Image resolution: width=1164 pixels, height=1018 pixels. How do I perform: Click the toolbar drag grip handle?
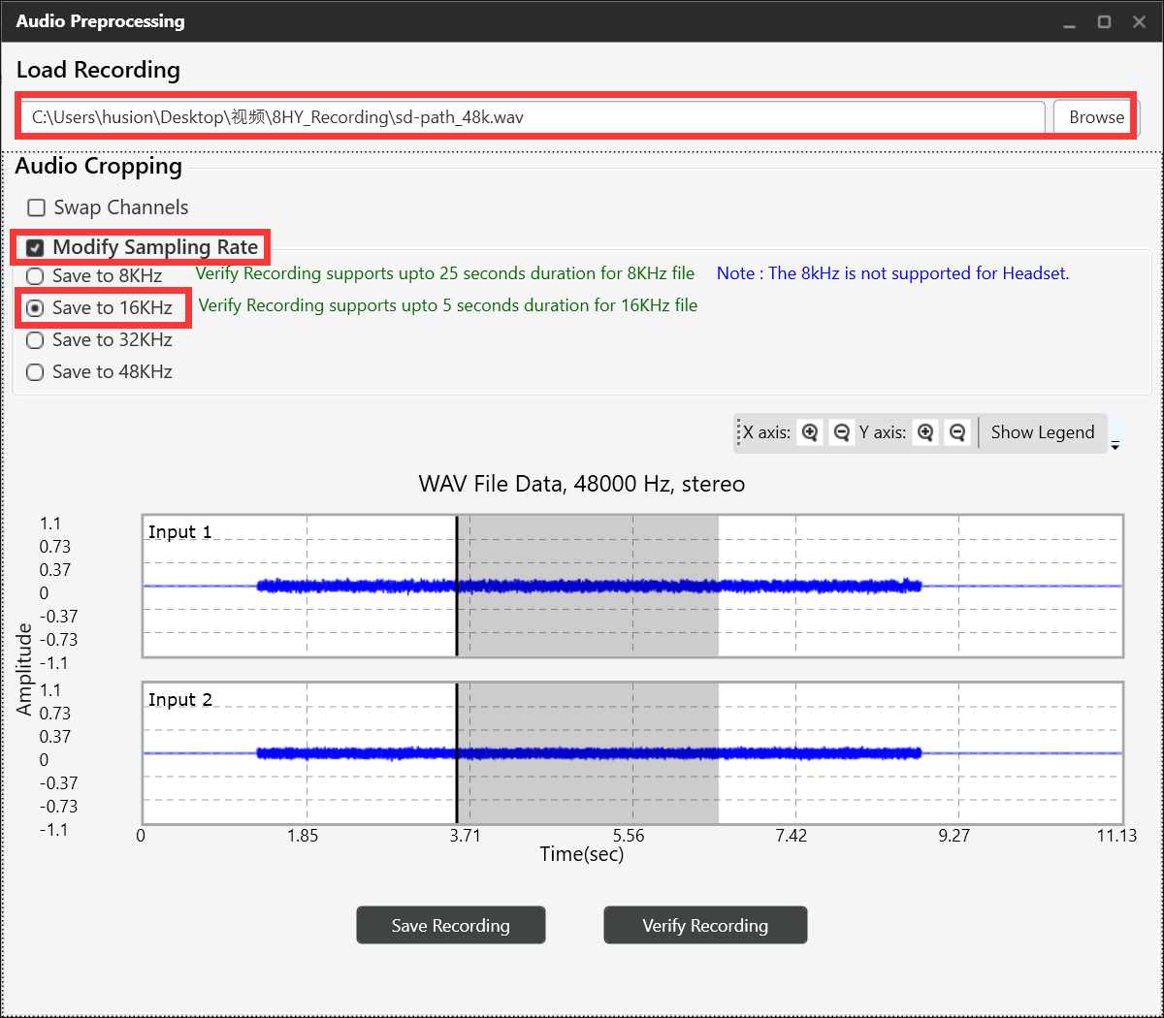pyautogui.click(x=737, y=432)
